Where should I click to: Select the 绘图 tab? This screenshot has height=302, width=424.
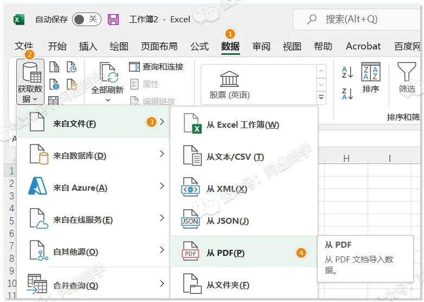pos(119,46)
